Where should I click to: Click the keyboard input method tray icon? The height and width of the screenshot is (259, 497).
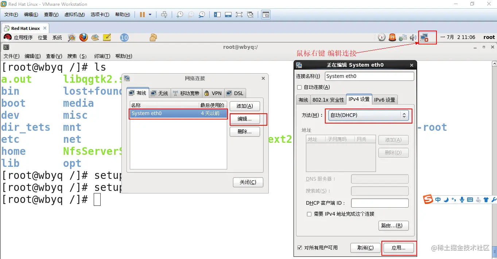click(403, 37)
